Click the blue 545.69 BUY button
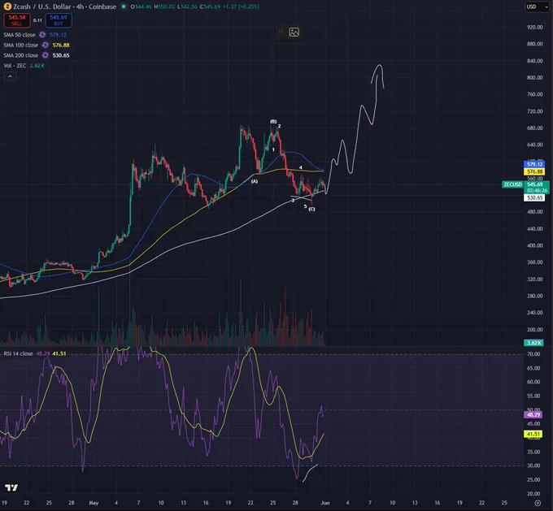 click(x=59, y=20)
